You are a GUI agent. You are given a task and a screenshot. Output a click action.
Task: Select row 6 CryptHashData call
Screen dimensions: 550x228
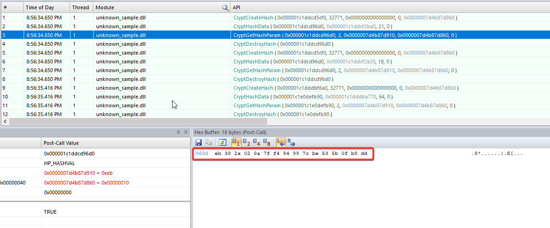pos(275,61)
